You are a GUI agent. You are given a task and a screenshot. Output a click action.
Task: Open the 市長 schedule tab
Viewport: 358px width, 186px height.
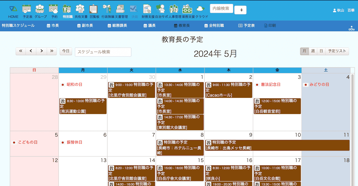(x=53, y=26)
